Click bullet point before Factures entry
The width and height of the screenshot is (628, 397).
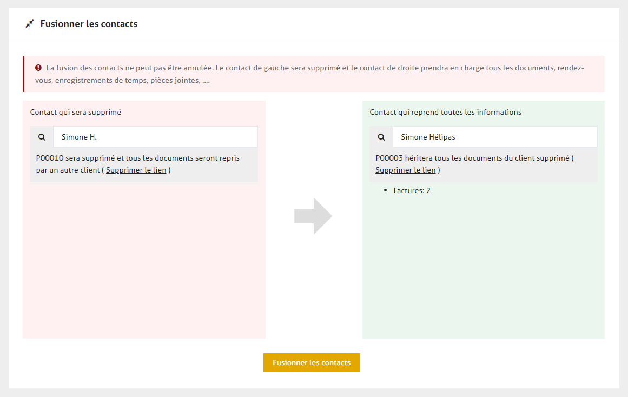click(x=385, y=191)
